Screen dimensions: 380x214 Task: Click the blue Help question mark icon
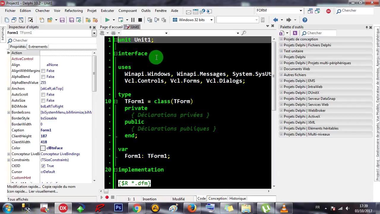(305, 20)
